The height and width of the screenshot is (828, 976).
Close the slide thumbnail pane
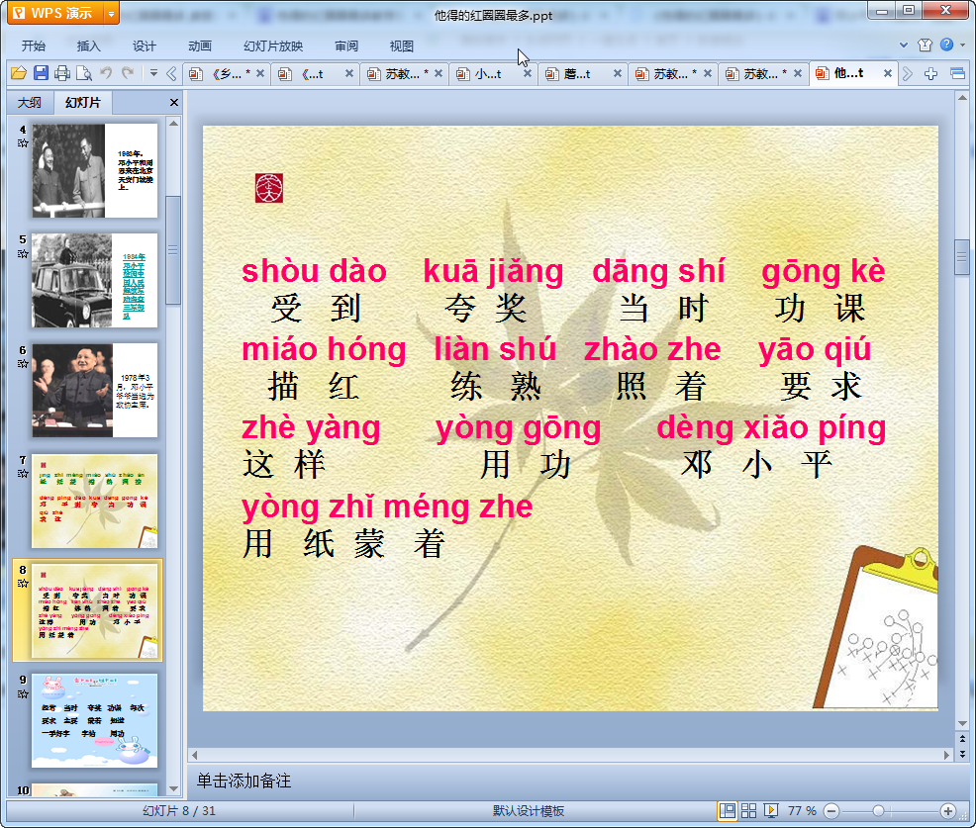coord(174,103)
